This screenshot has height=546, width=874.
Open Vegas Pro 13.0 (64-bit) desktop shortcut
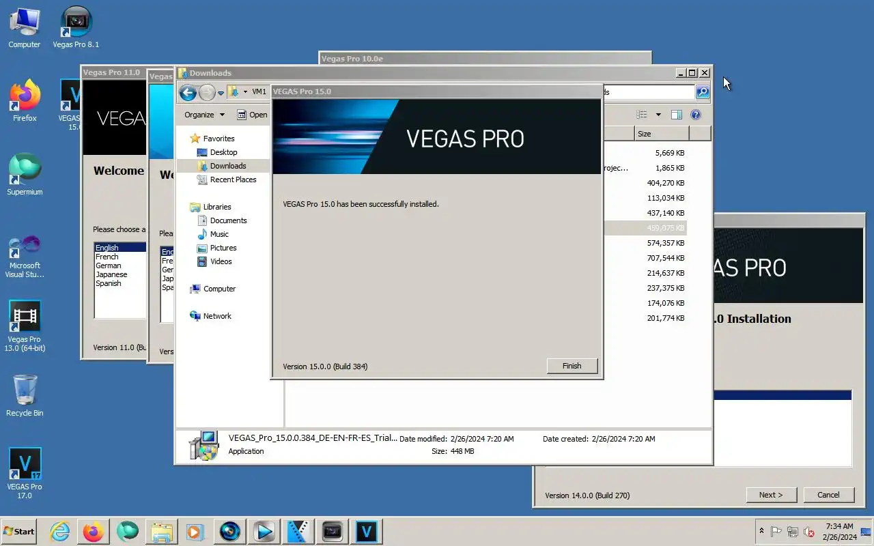pos(25,327)
